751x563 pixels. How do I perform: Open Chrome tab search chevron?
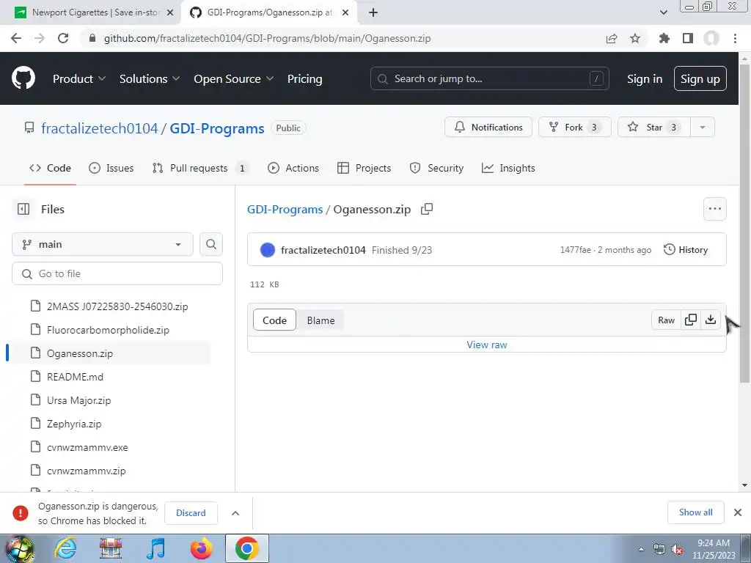click(663, 12)
